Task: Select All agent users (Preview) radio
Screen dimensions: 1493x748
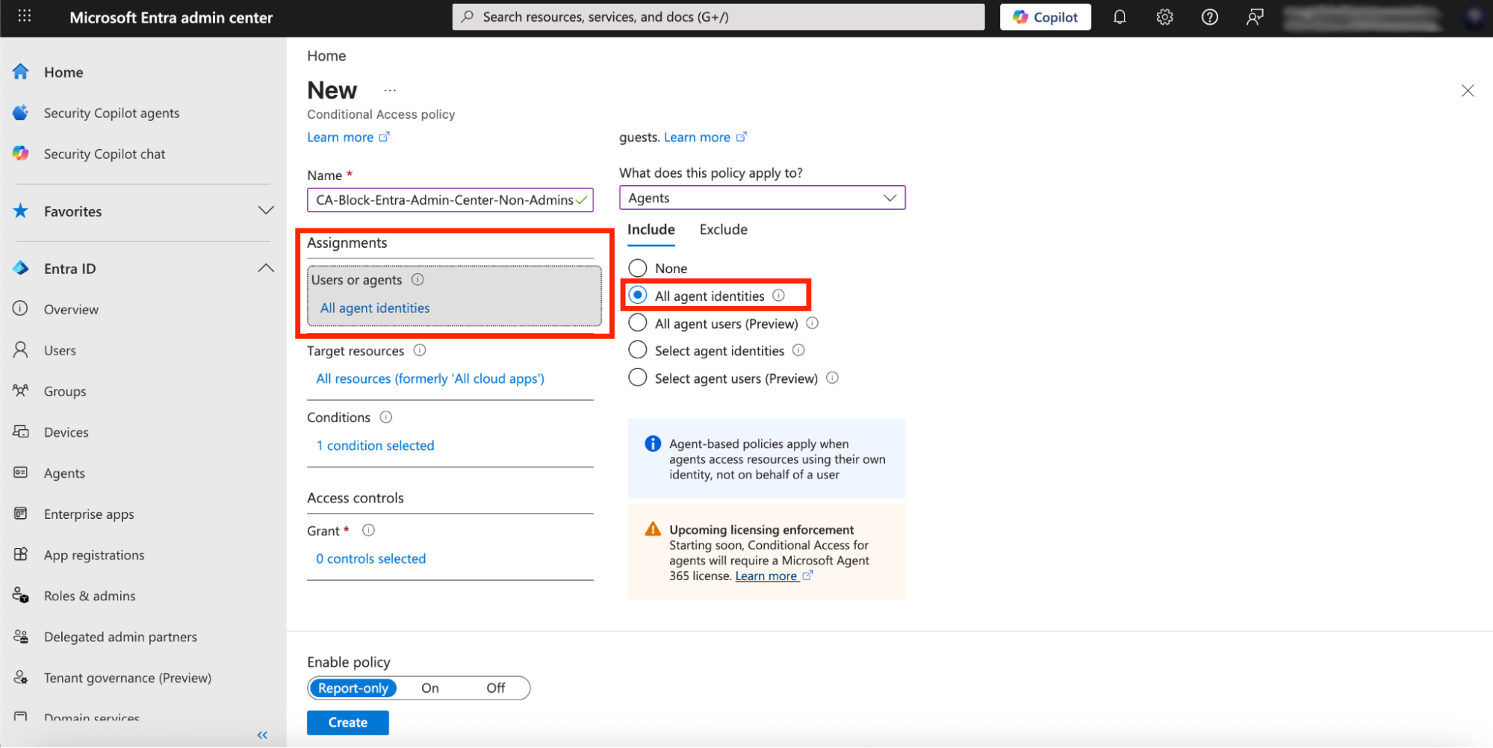Action: click(637, 323)
